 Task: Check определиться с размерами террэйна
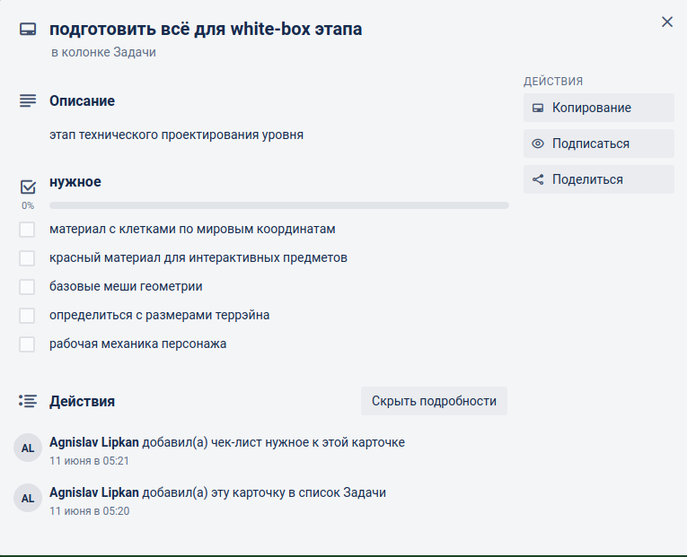[27, 316]
